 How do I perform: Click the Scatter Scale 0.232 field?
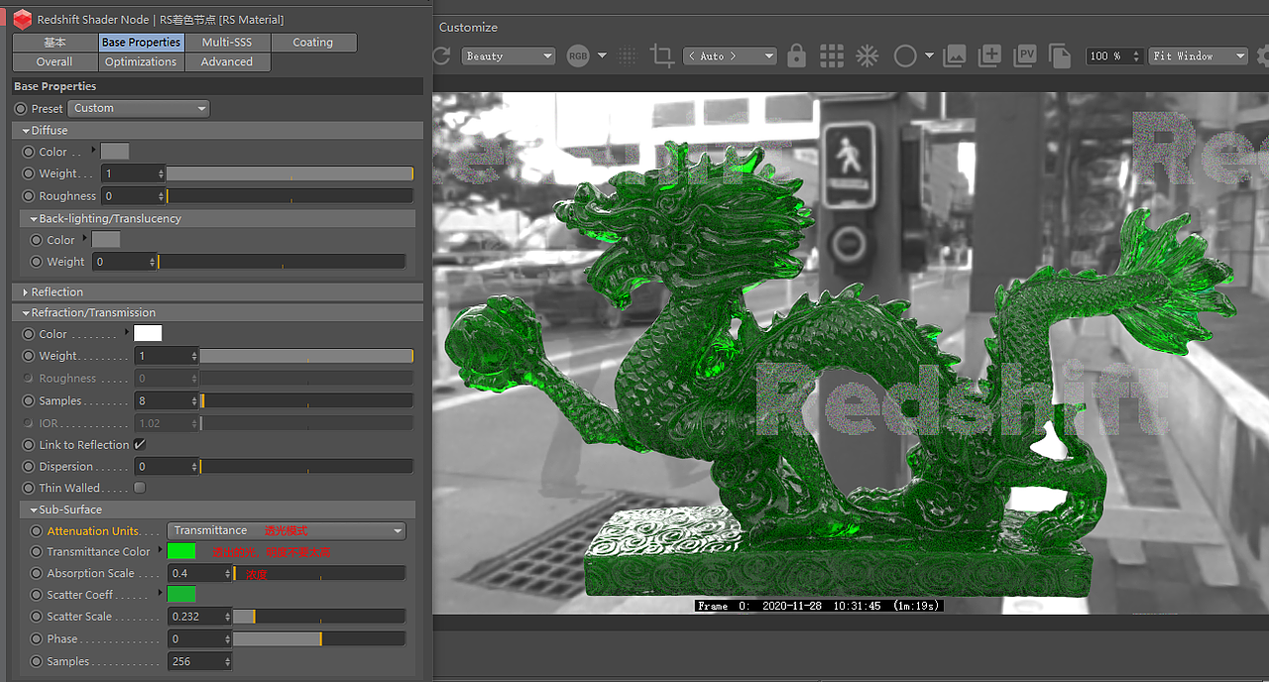[x=199, y=617]
